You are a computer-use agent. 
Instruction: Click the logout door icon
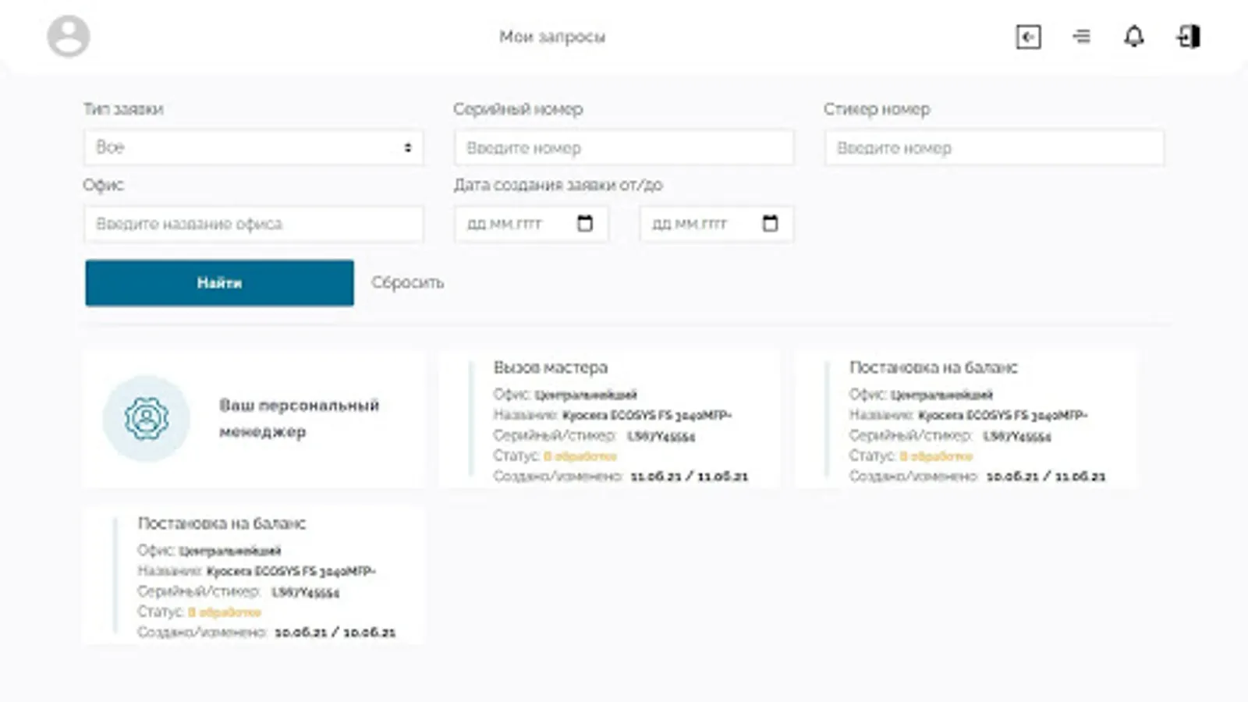click(x=1188, y=37)
